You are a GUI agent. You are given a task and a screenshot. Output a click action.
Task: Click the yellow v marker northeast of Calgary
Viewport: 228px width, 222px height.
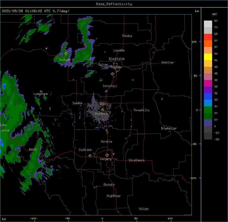[113, 154]
